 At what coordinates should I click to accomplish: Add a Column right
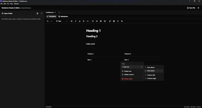(154, 78)
